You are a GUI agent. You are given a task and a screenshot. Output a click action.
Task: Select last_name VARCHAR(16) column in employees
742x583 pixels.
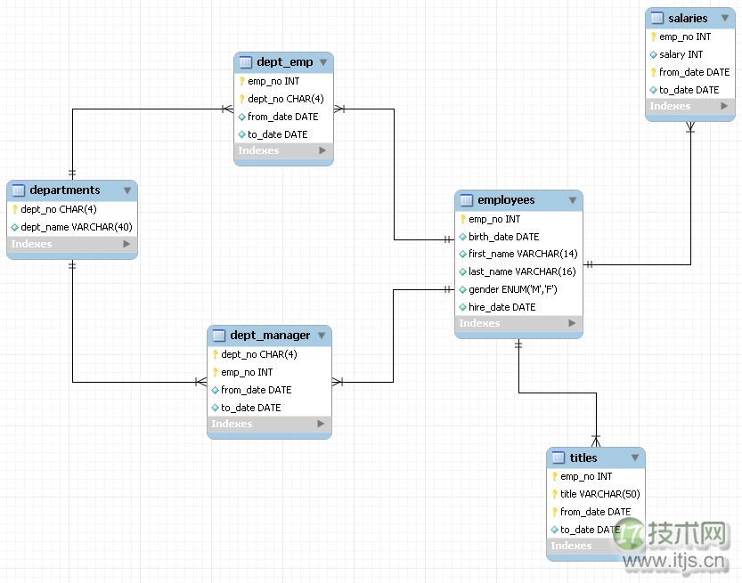point(522,271)
